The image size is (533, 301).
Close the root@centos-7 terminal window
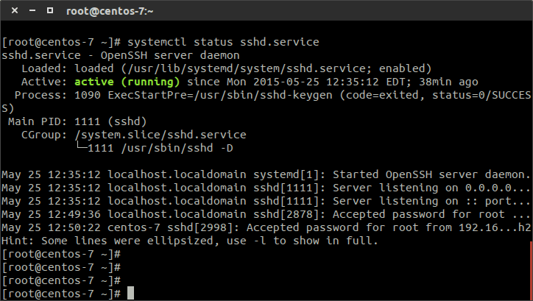pos(15,10)
